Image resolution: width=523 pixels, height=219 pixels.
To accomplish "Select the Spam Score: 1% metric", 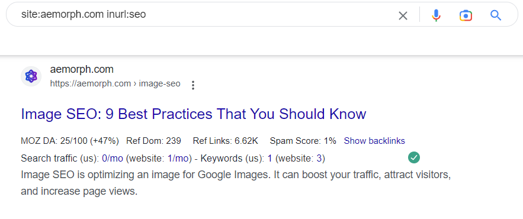I will pyautogui.click(x=303, y=141).
